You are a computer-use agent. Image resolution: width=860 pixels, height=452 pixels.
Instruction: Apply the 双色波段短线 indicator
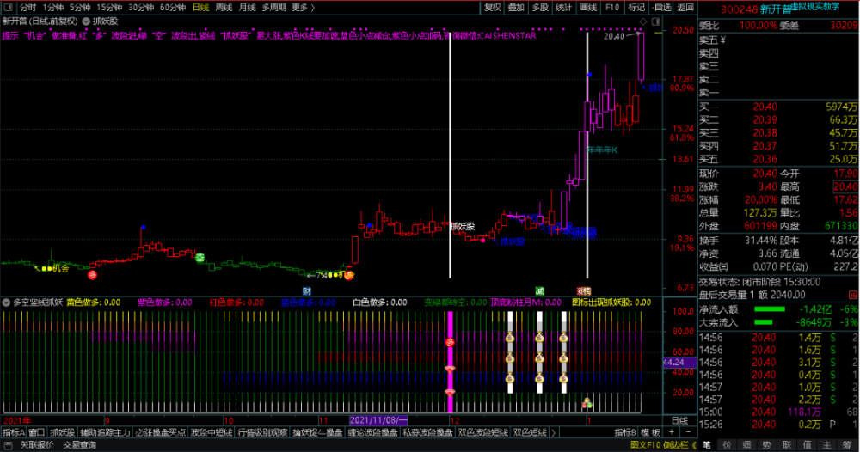[482, 432]
